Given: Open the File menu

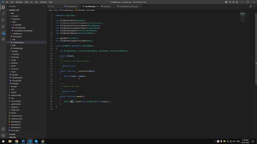Looking at the screenshot, I should pos(7,2).
